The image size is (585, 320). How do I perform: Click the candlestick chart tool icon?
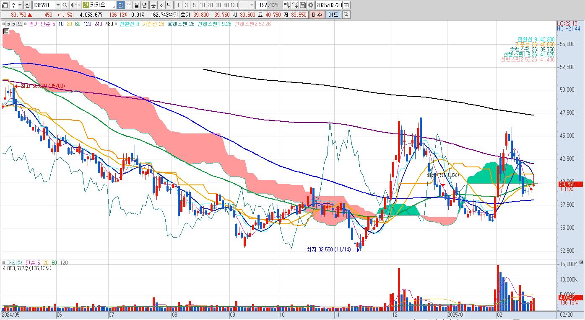[286, 5]
